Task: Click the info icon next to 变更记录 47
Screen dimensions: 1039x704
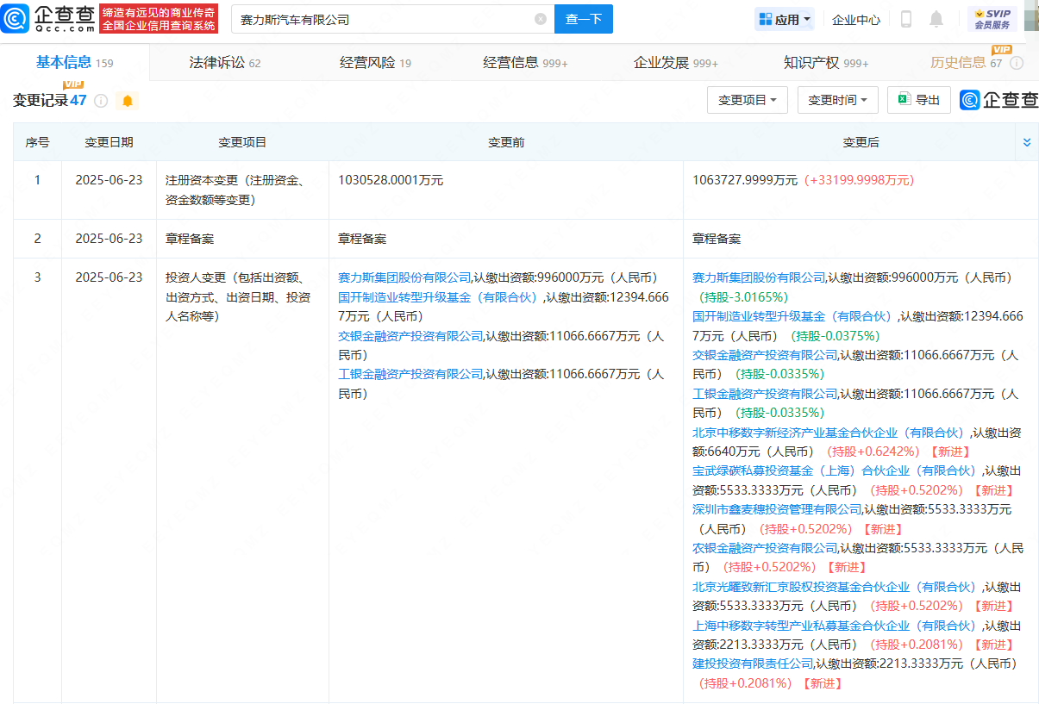Action: coord(101,101)
